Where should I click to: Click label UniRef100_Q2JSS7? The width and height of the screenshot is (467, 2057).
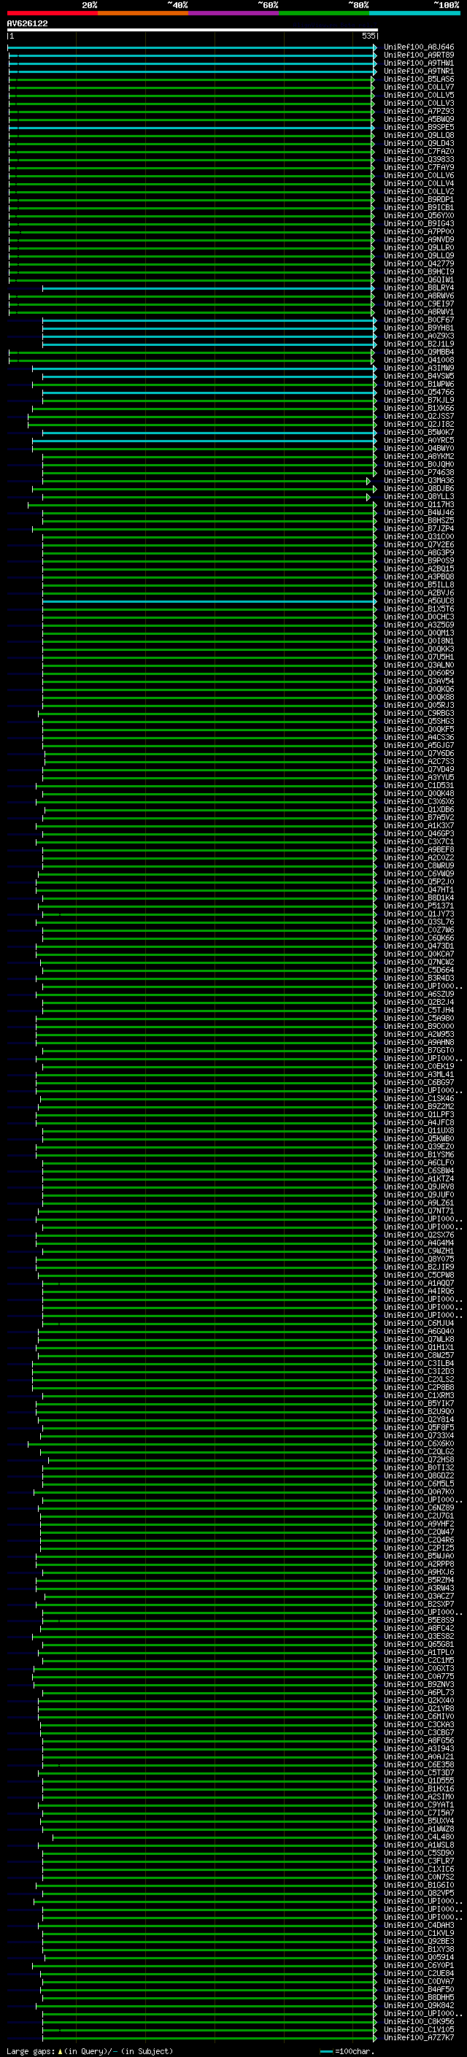[x=419, y=416]
